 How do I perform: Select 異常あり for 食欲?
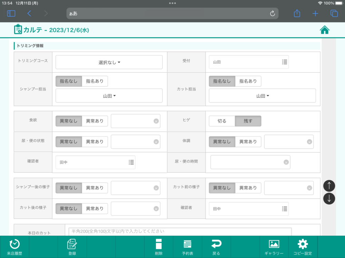95,121
